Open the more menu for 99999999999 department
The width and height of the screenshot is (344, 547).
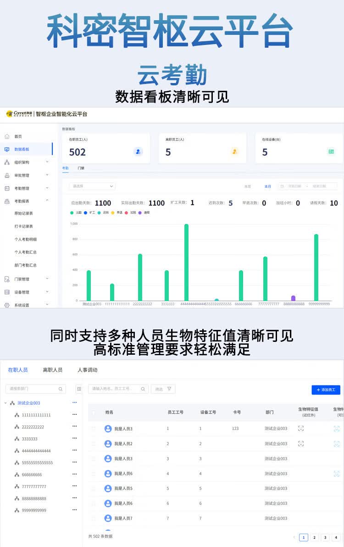pyautogui.click(x=75, y=510)
